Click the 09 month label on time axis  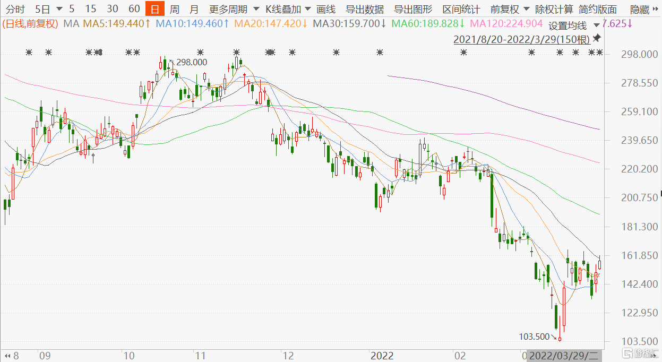point(44,355)
